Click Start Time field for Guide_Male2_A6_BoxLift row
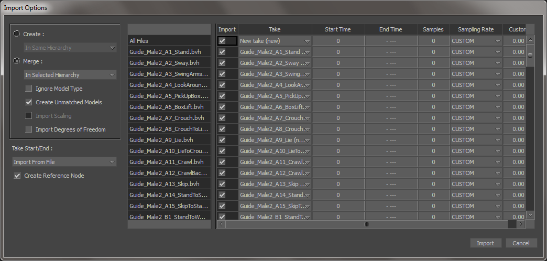The width and height of the screenshot is (547, 261). (x=338, y=107)
